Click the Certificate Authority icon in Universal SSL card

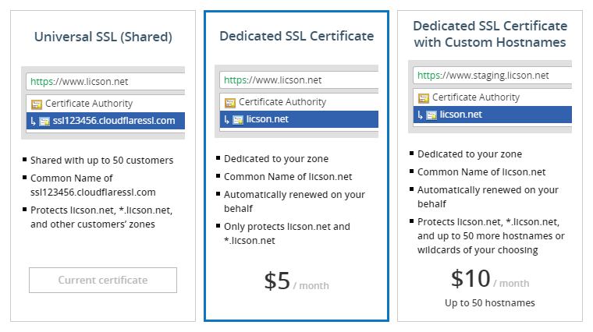[x=37, y=104]
